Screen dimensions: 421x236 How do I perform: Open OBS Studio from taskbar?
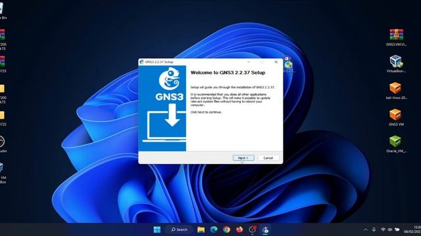(253, 229)
